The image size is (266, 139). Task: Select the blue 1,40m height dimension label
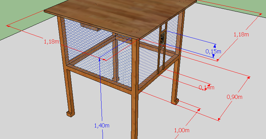[102, 126]
